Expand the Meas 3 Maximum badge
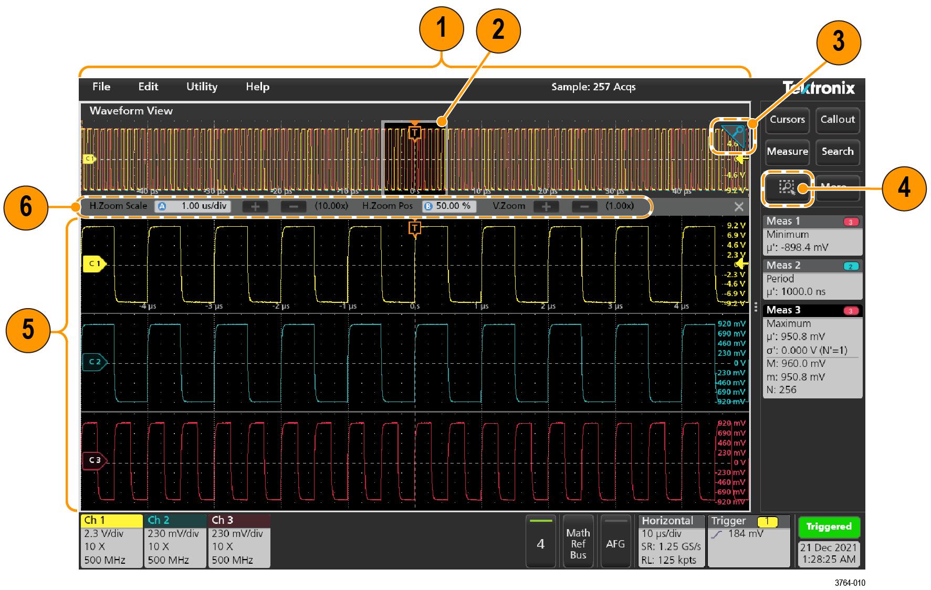Viewport: 931px width, 590px height. (x=812, y=352)
